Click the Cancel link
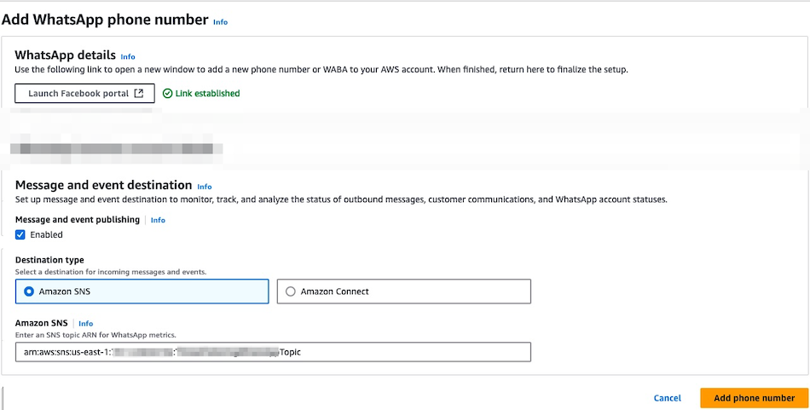This screenshot has width=810, height=410. (x=668, y=398)
